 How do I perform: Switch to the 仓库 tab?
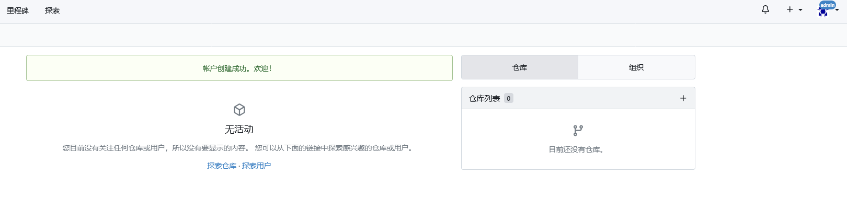point(520,67)
